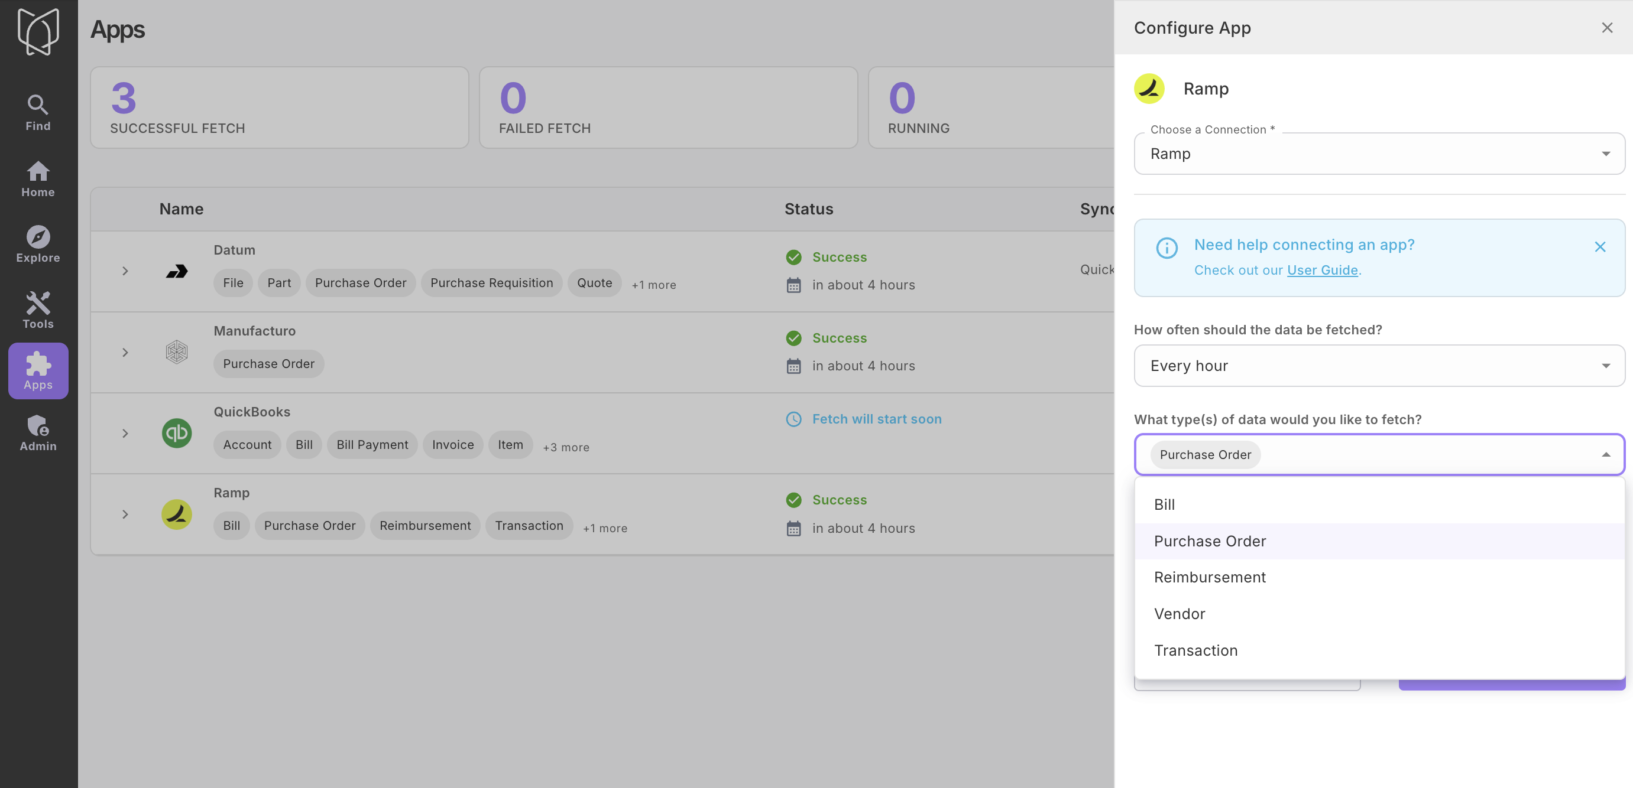
Task: Click the Manufacturo app logo
Action: point(177,352)
